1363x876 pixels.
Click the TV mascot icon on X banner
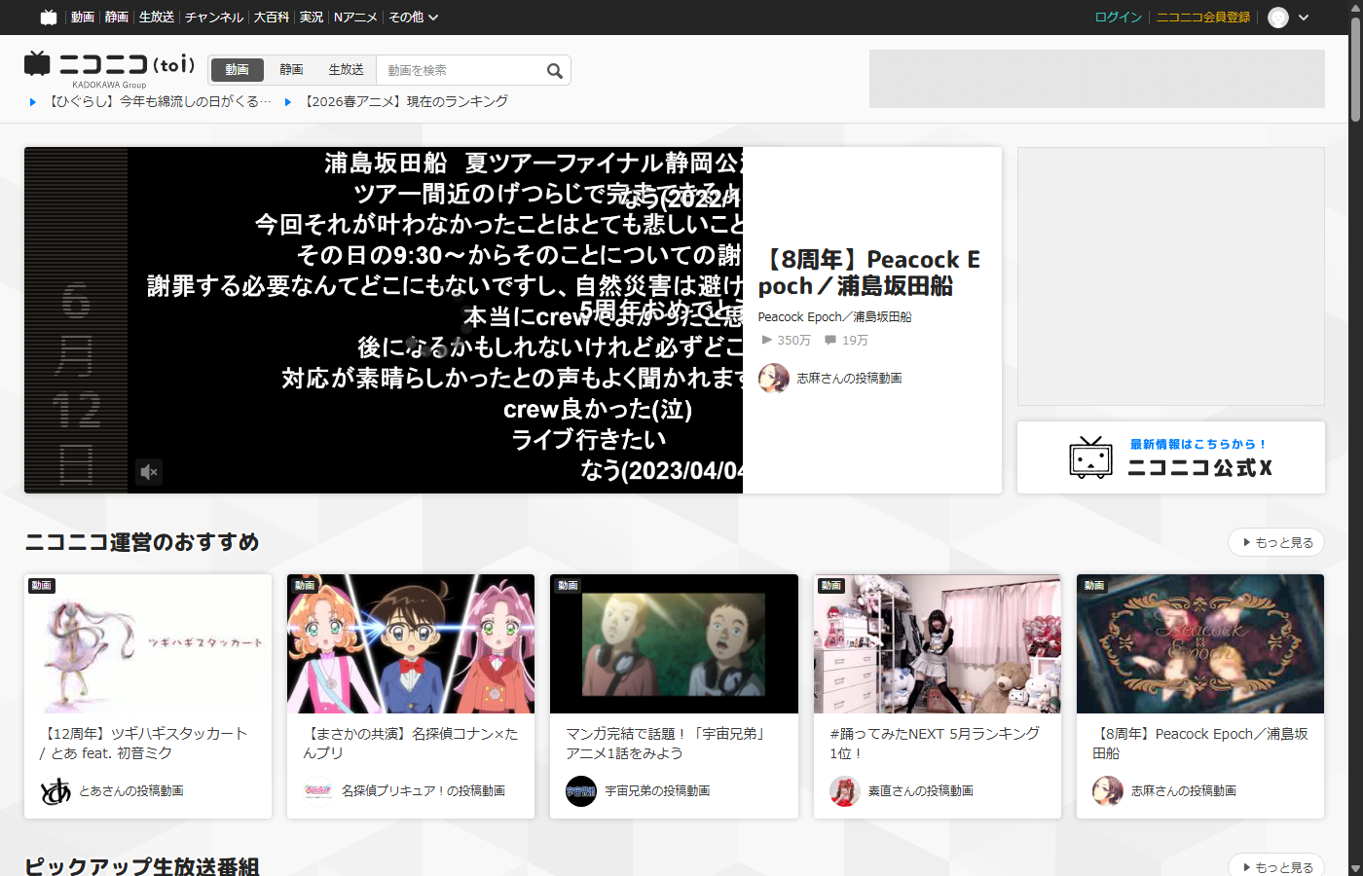(1090, 457)
